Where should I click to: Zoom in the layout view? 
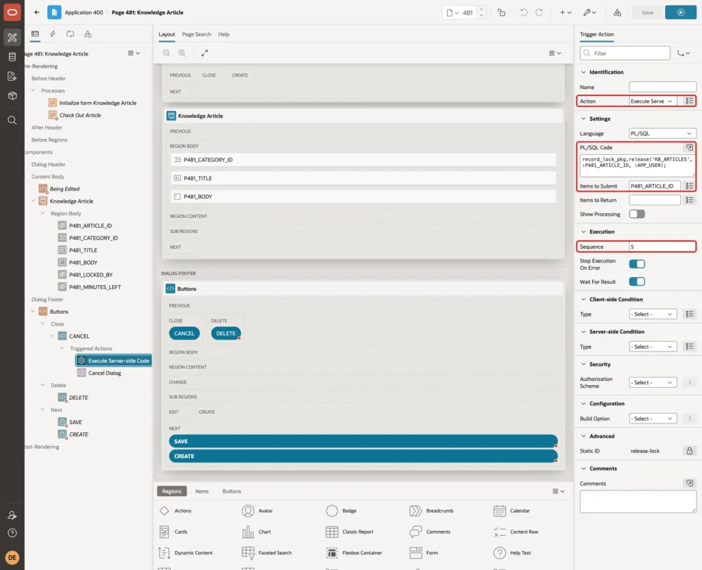[182, 53]
